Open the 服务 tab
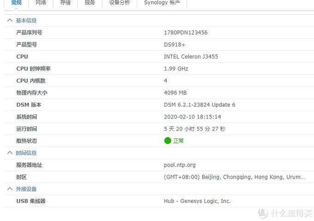314x221 pixels. pos(90,3)
